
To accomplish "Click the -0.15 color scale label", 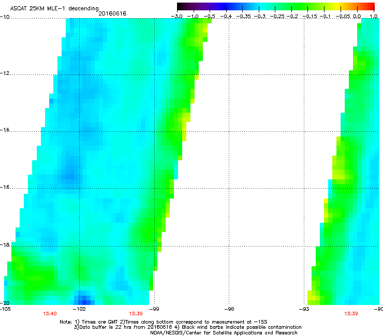I will coord(310,17).
